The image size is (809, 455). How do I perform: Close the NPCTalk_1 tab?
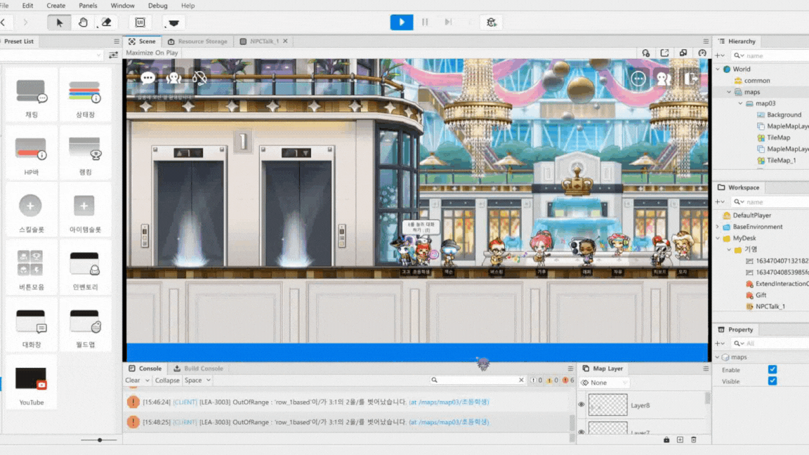pyautogui.click(x=285, y=41)
